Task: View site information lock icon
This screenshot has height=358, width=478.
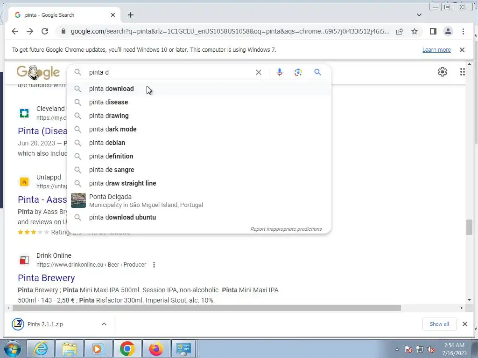Action: pos(63,31)
